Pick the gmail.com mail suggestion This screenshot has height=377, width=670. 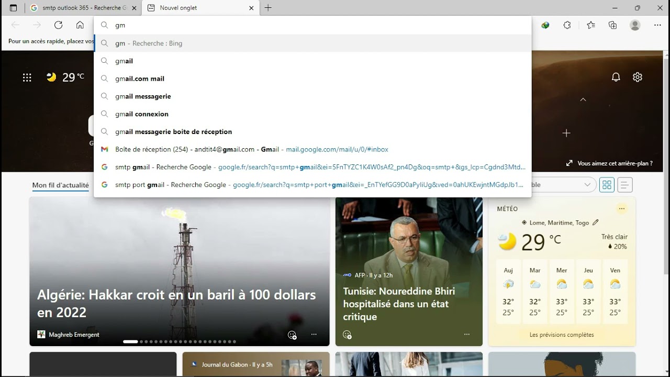coord(312,79)
